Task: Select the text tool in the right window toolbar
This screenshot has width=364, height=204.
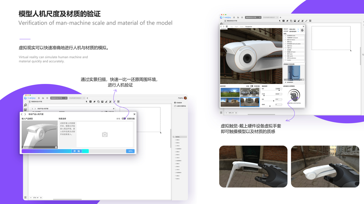Action: [x=284, y=21]
